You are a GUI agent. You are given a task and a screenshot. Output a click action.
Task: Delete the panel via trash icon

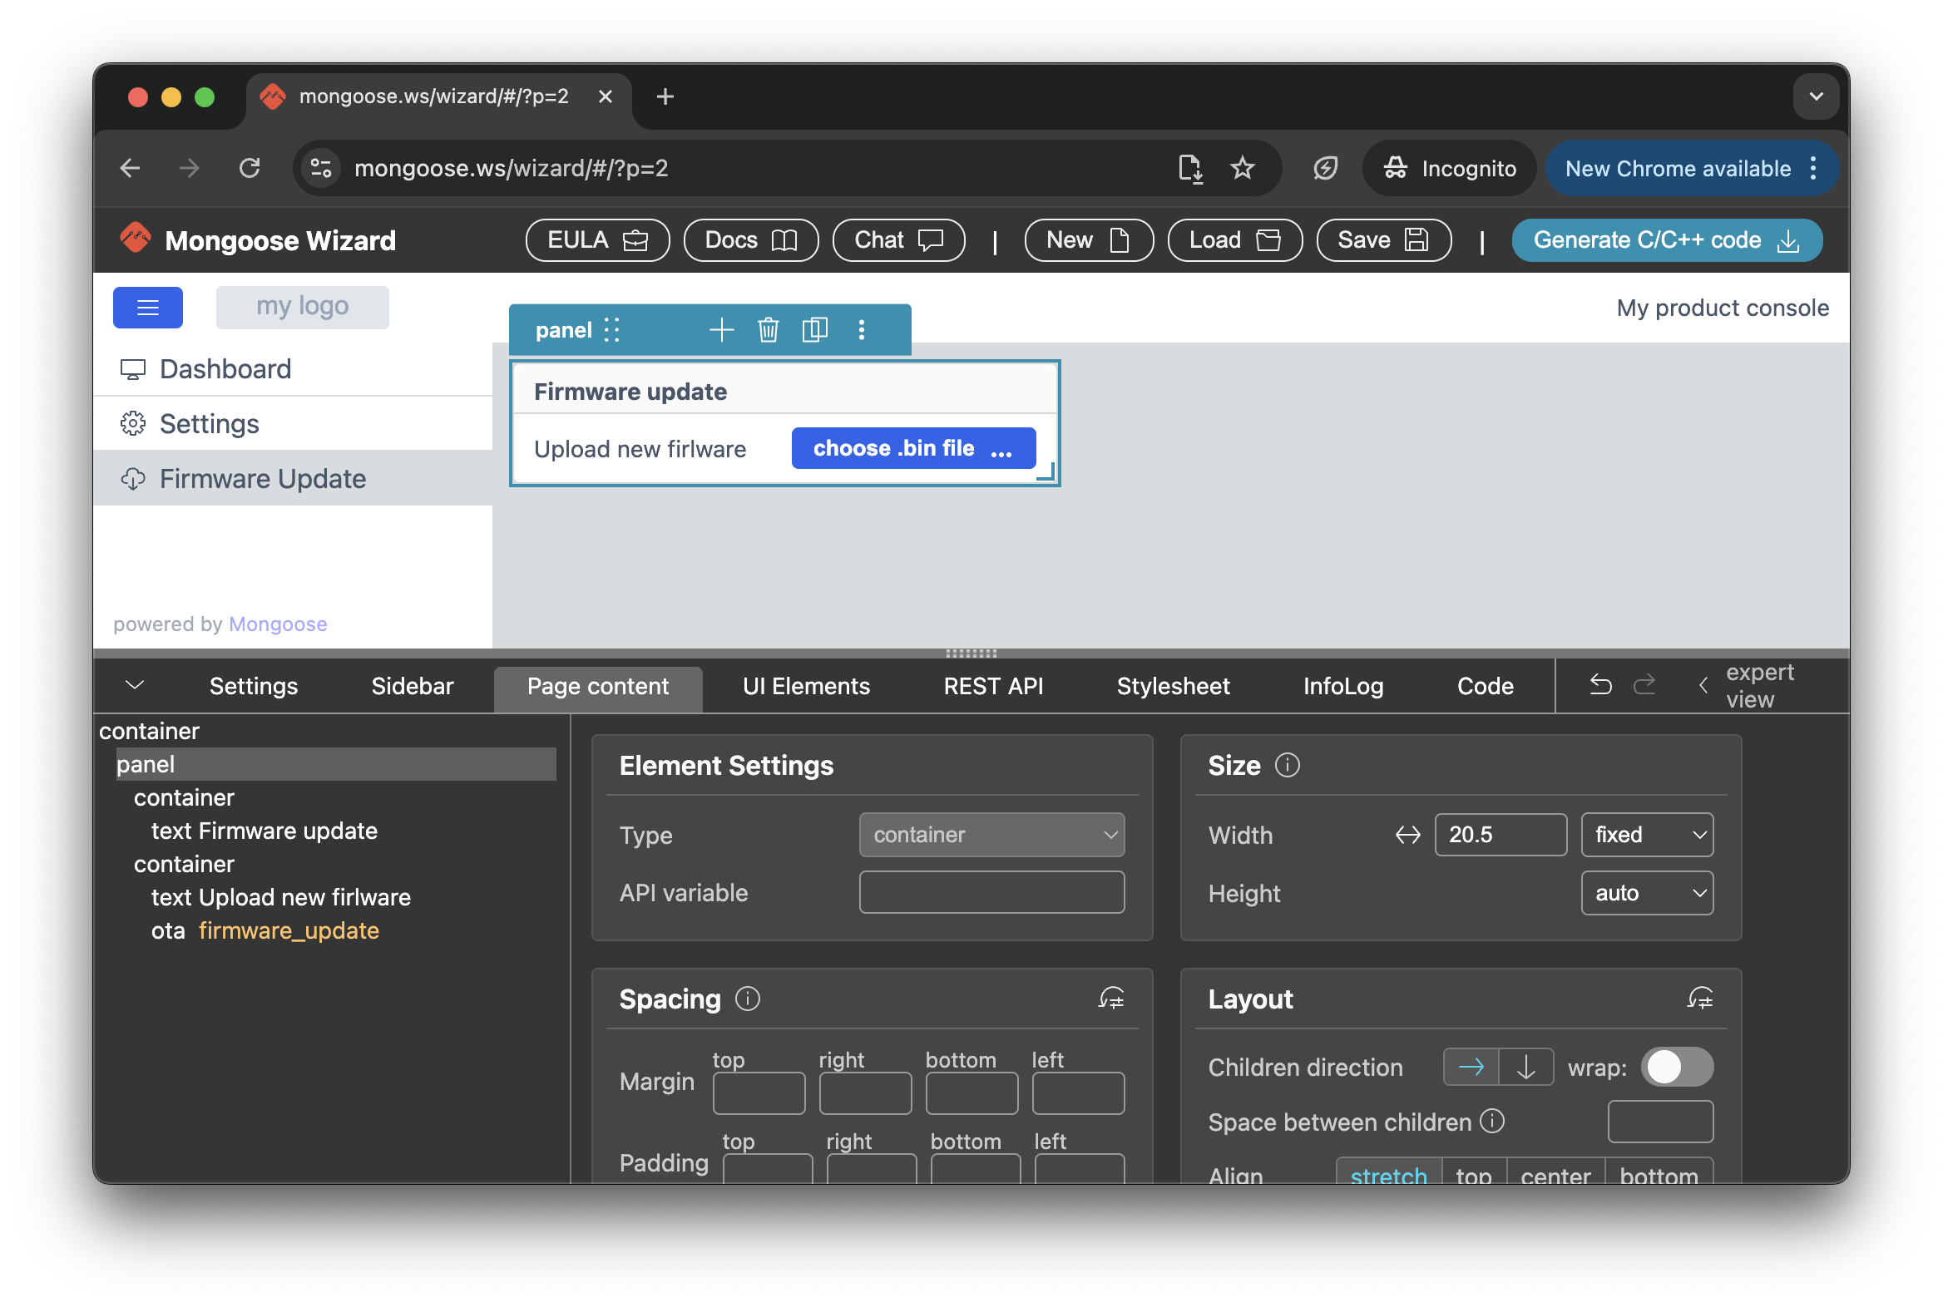click(x=768, y=330)
